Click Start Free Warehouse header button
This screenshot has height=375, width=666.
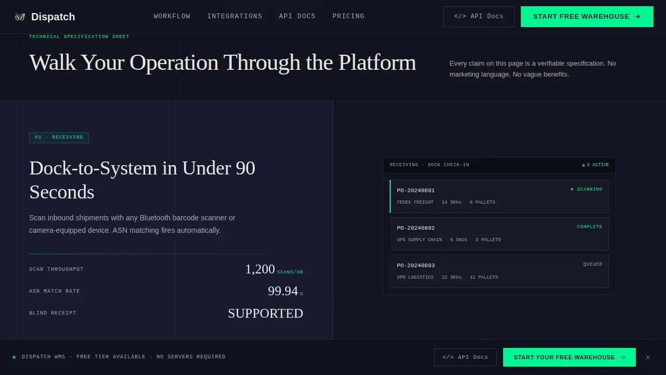tap(587, 17)
